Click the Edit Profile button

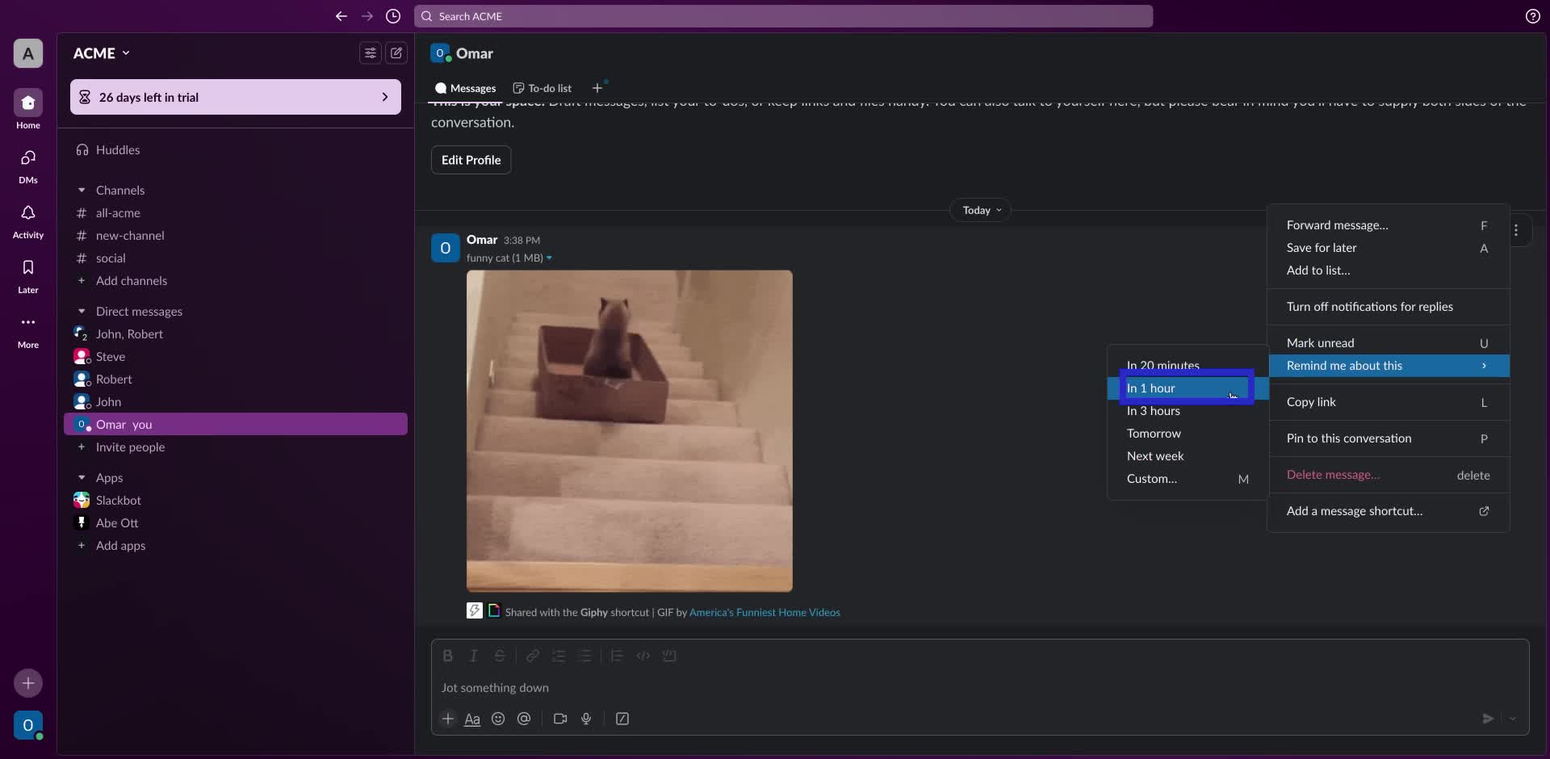[471, 160]
